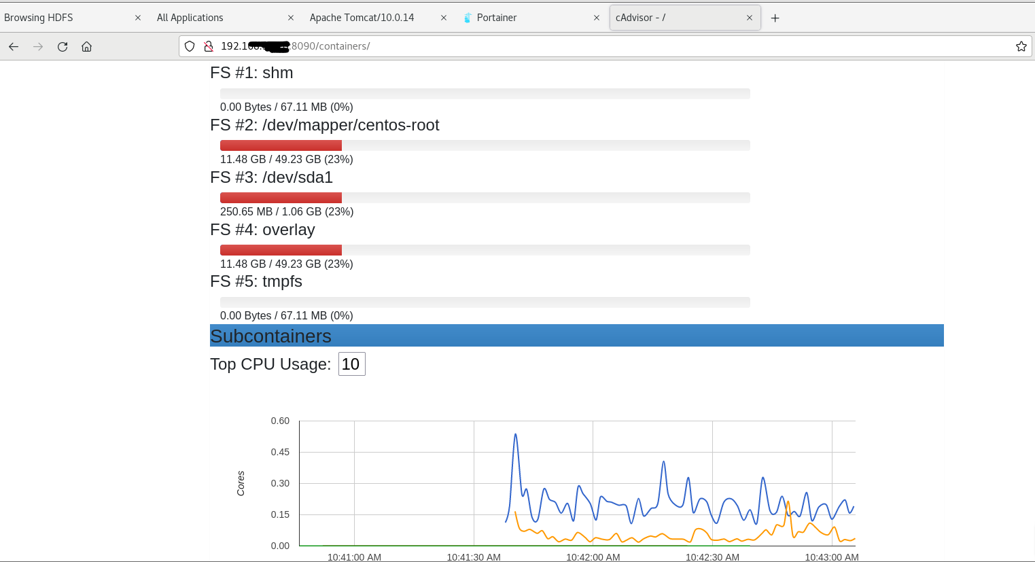Click the 10:41:30 AM time axis label
Image resolution: width=1035 pixels, height=562 pixels.
pyautogui.click(x=474, y=557)
